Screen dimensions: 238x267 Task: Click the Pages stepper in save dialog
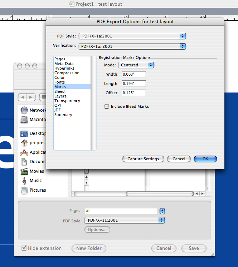(x=162, y=211)
